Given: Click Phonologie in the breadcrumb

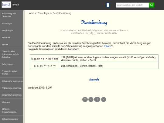Looking at the screenshot, I should (43, 13).
